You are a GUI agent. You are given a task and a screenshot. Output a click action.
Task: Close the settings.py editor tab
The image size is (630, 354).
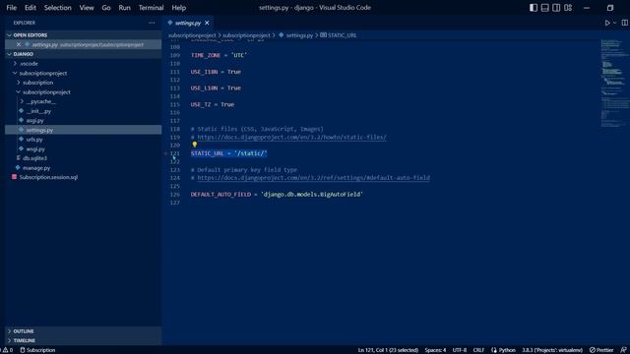(x=207, y=23)
